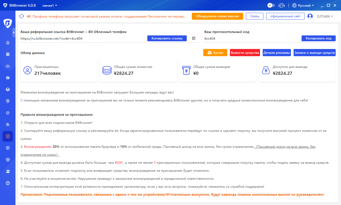Click the phone profiles announcement text

coord(109,16)
